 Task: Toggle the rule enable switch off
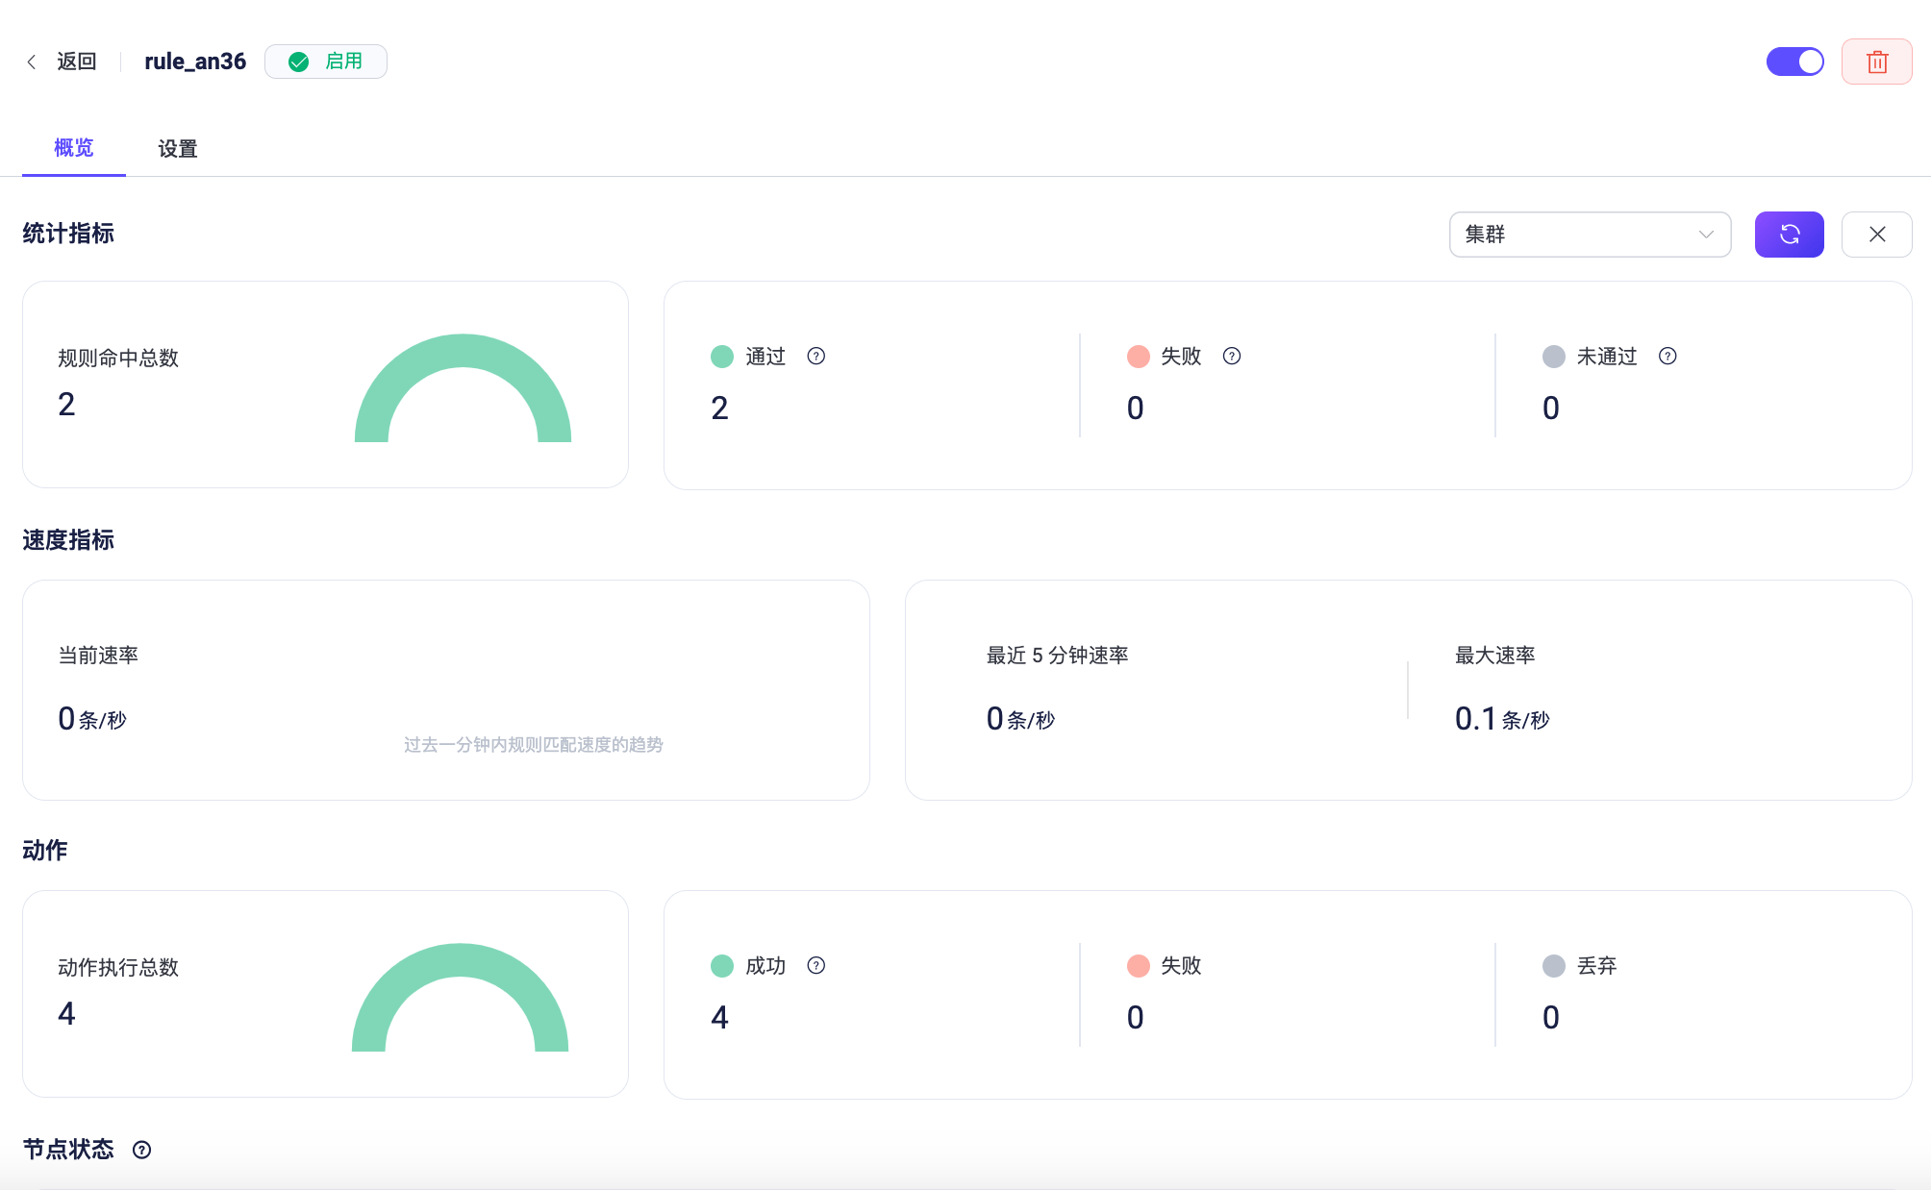[1794, 62]
